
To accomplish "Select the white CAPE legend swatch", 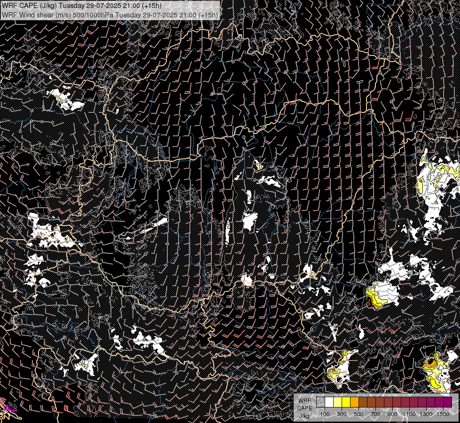I will tap(329, 402).
